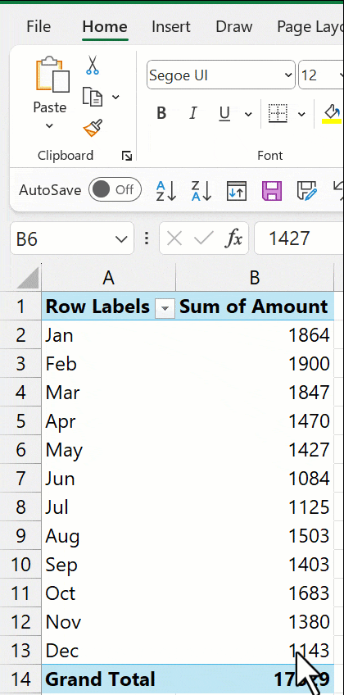Select the Jan cell
The height and width of the screenshot is (695, 344).
coord(108,335)
